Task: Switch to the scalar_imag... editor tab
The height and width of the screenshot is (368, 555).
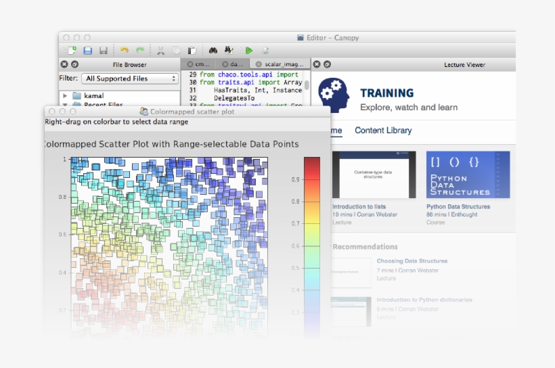Action: pyautogui.click(x=284, y=64)
